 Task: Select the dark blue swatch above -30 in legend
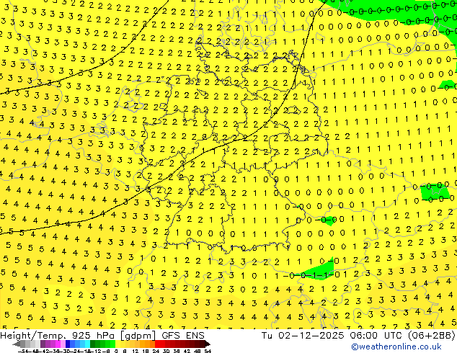coord(68,344)
